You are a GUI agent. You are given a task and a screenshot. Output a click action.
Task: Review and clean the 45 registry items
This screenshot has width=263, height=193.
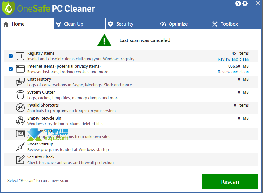pyautogui.click(x=233, y=59)
